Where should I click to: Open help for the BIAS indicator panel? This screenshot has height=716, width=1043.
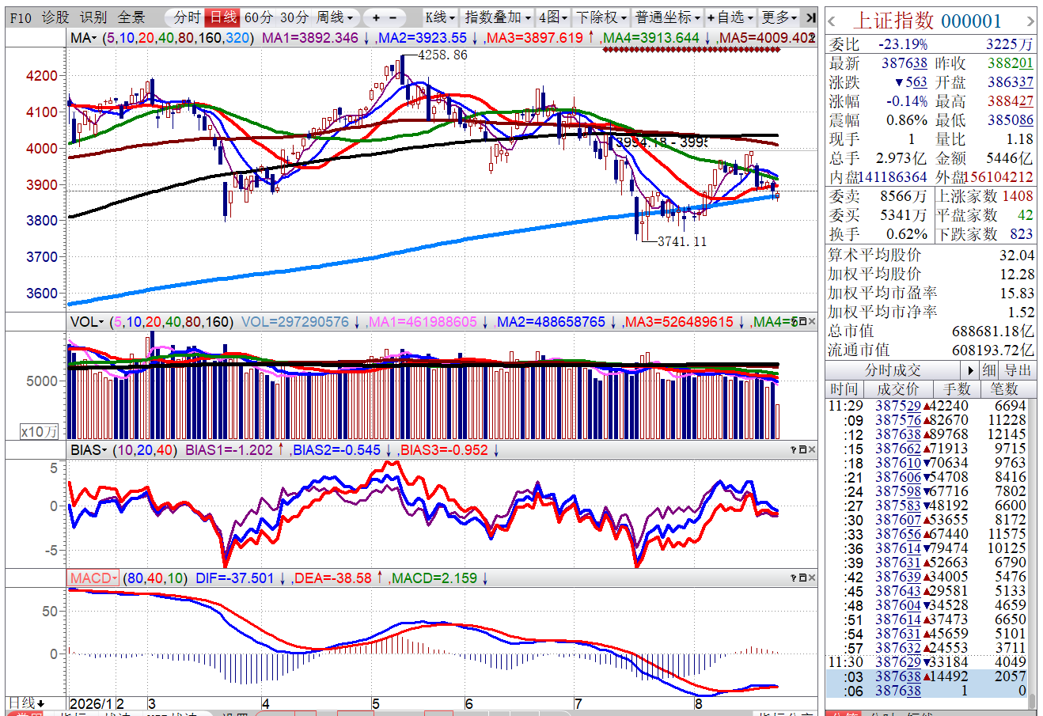point(794,449)
